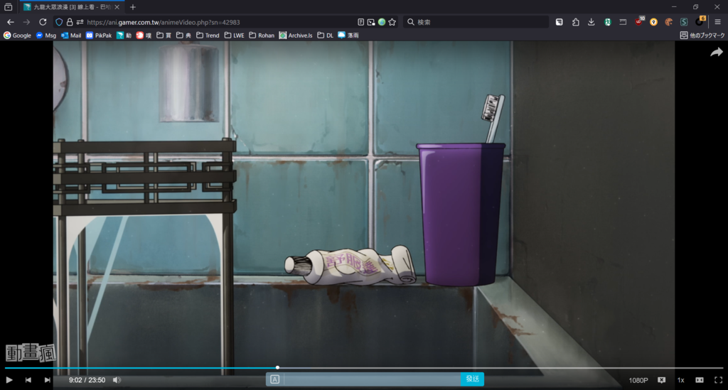Open site permissions settings icon
The width and height of the screenshot is (728, 390).
pos(80,22)
